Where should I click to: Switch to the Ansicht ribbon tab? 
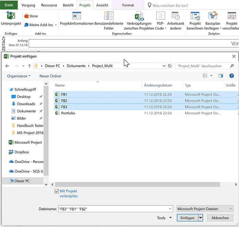[102, 5]
